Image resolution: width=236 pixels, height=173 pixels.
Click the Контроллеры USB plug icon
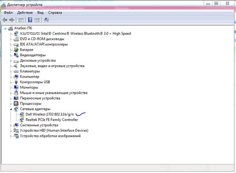(16, 82)
